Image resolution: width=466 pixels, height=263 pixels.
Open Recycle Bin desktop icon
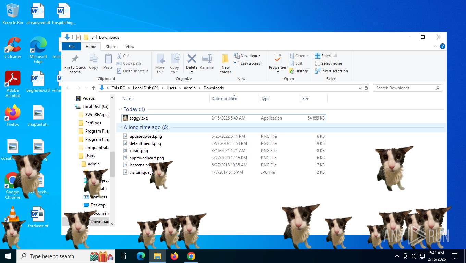click(x=13, y=14)
